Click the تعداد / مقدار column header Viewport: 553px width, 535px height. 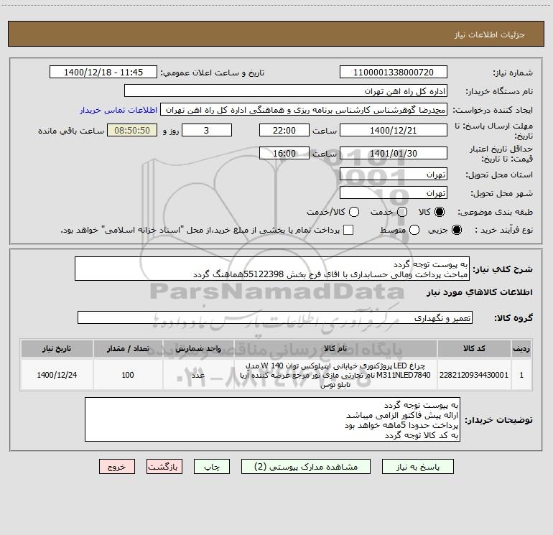[x=128, y=348]
